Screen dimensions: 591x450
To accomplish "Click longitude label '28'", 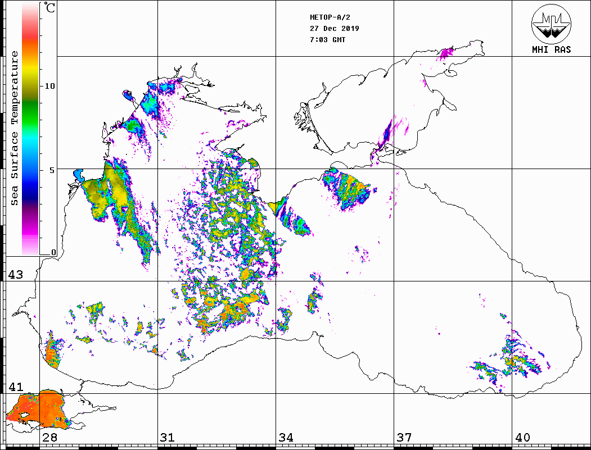I will (49, 437).
